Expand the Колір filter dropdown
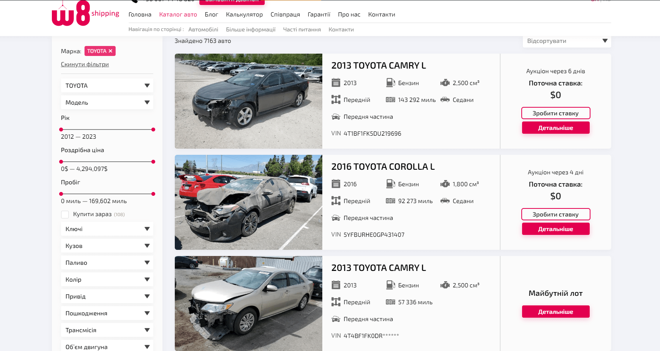 point(107,279)
